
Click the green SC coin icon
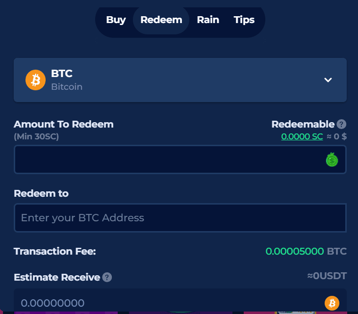[x=332, y=159]
